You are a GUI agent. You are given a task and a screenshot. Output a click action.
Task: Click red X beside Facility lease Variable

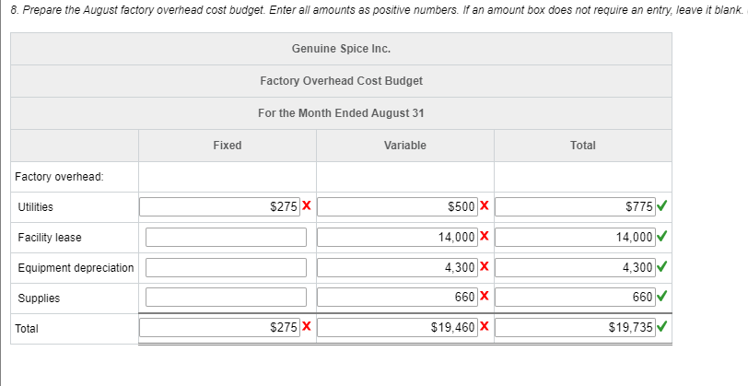pyautogui.click(x=485, y=236)
